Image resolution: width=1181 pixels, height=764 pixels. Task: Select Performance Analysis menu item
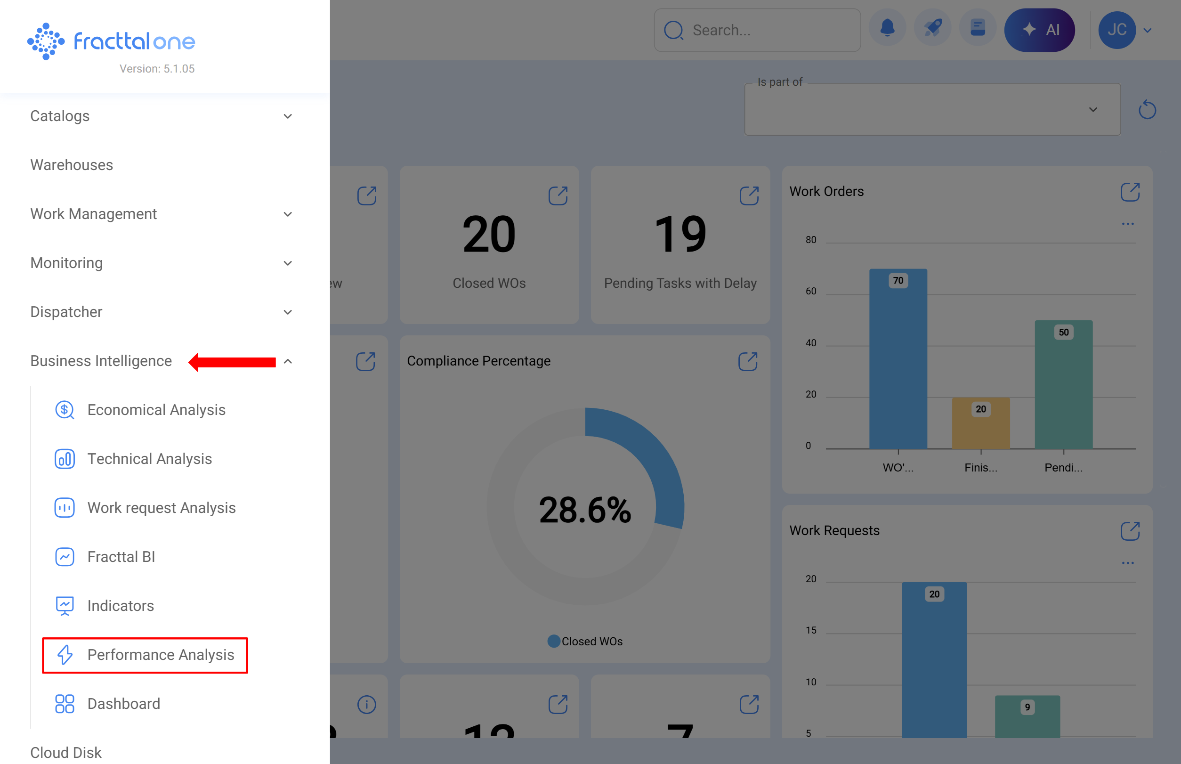click(160, 655)
